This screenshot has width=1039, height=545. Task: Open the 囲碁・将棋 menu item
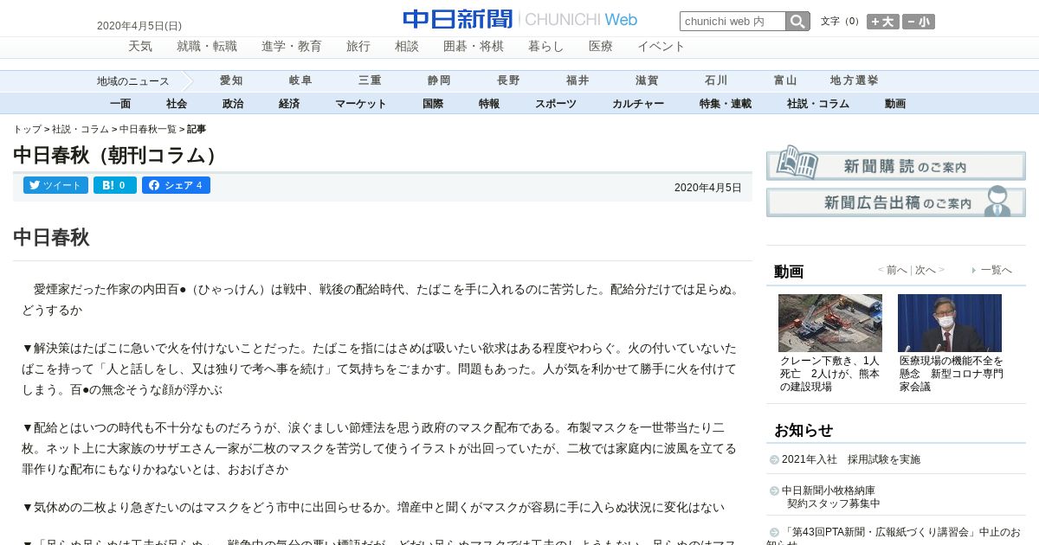(474, 47)
